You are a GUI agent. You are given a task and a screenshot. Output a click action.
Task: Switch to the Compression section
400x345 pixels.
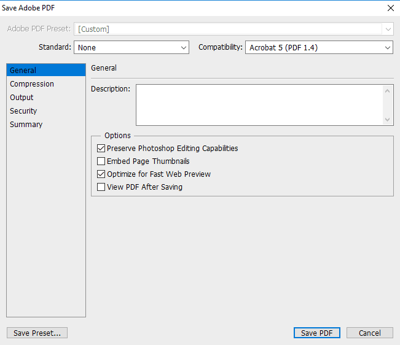46,84
